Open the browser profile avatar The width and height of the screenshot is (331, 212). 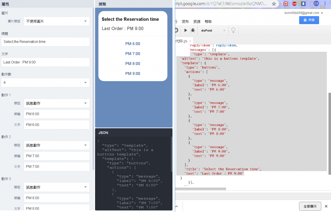point(316,3)
